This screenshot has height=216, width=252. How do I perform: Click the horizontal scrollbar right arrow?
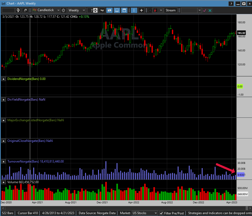click(x=250, y=208)
